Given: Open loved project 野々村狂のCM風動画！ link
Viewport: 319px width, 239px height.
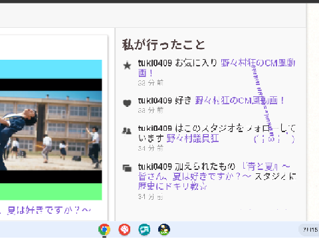Looking at the screenshot, I should click(x=240, y=100).
